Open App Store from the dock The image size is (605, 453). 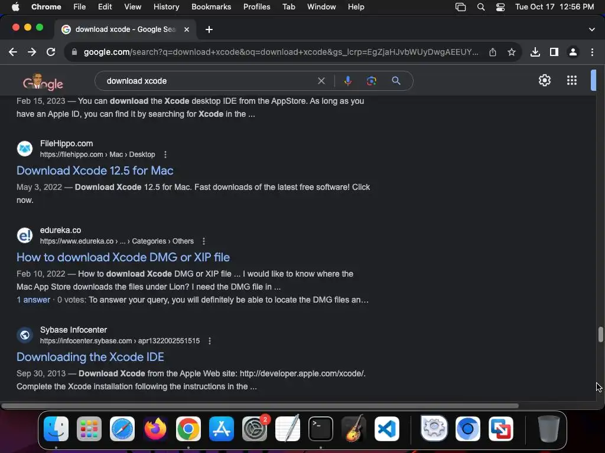pyautogui.click(x=222, y=429)
